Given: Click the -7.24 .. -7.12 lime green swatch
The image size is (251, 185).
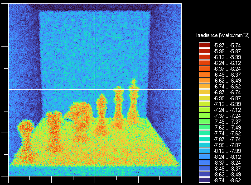Looking at the screenshot, I should coord(204,110).
